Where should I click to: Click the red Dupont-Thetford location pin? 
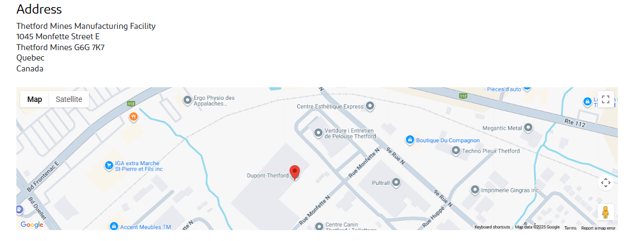(294, 172)
